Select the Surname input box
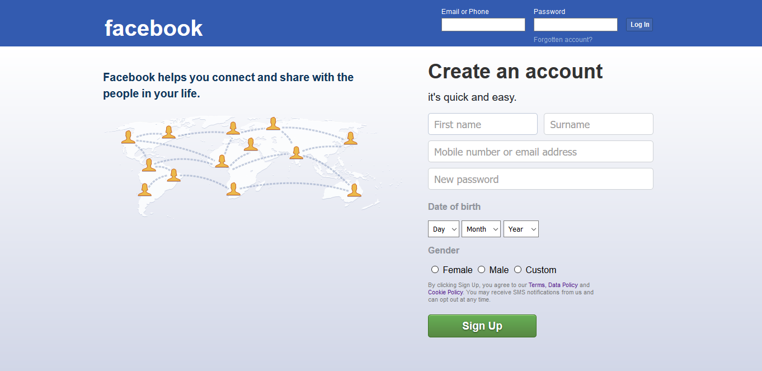The width and height of the screenshot is (762, 371). [x=598, y=124]
